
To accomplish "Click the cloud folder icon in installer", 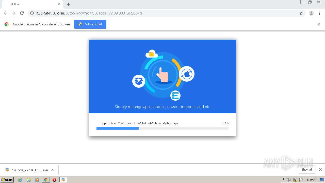I will (152, 54).
